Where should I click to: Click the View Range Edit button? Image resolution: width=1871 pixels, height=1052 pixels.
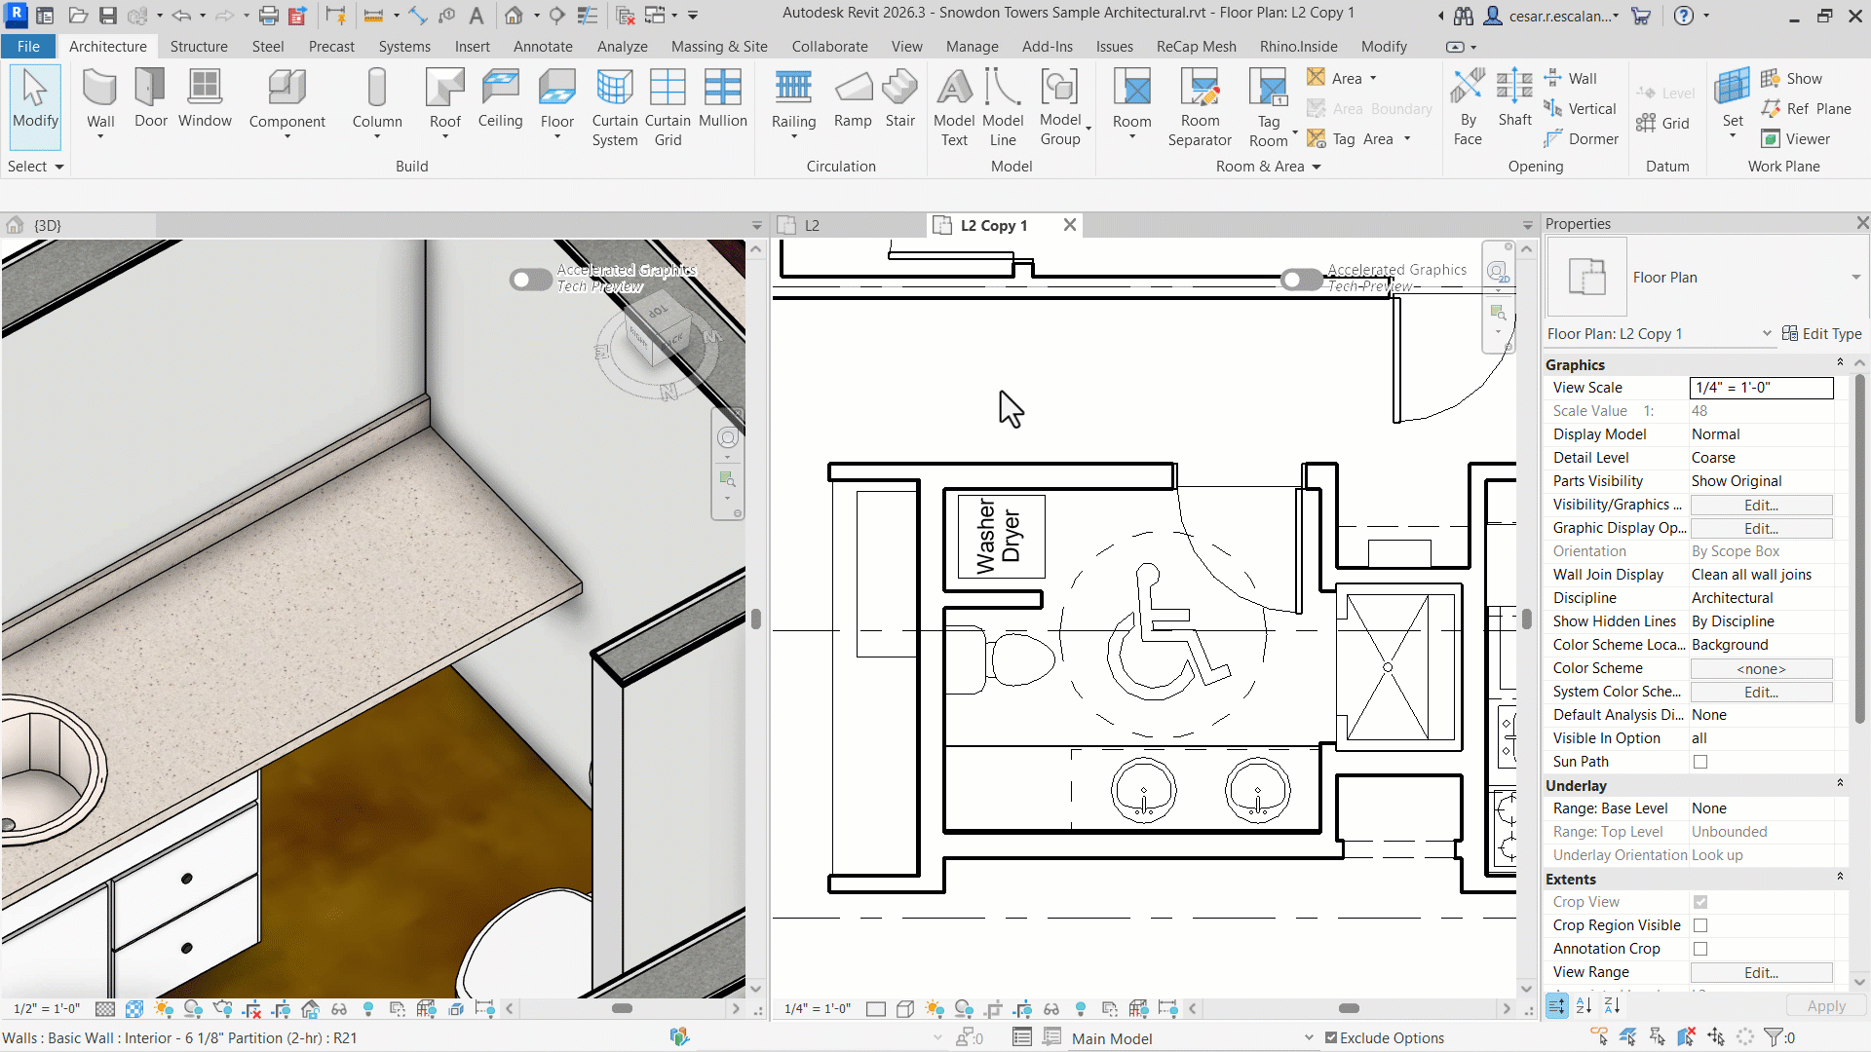pos(1761,973)
